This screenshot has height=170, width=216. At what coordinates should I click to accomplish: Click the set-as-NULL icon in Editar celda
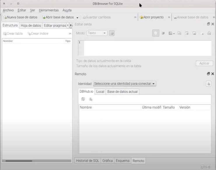coord(202,33)
